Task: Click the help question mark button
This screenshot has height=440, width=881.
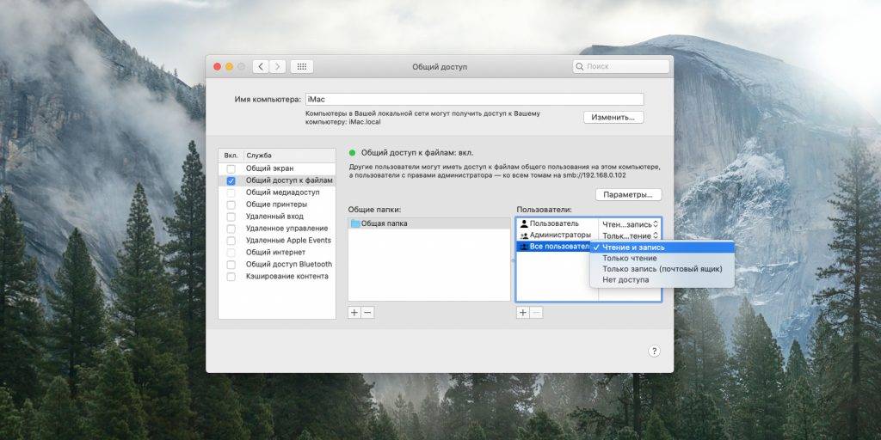Action: pyautogui.click(x=654, y=351)
